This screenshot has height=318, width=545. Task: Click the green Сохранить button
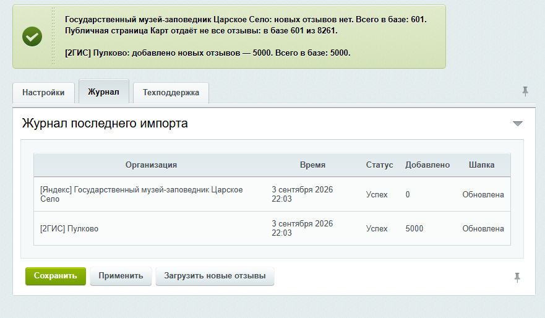[x=55, y=276]
